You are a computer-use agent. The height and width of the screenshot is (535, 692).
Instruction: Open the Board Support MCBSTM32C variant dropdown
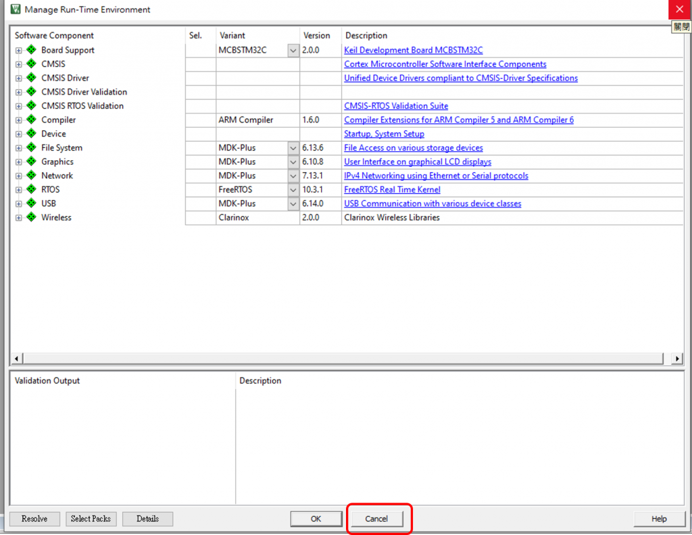[x=293, y=50]
